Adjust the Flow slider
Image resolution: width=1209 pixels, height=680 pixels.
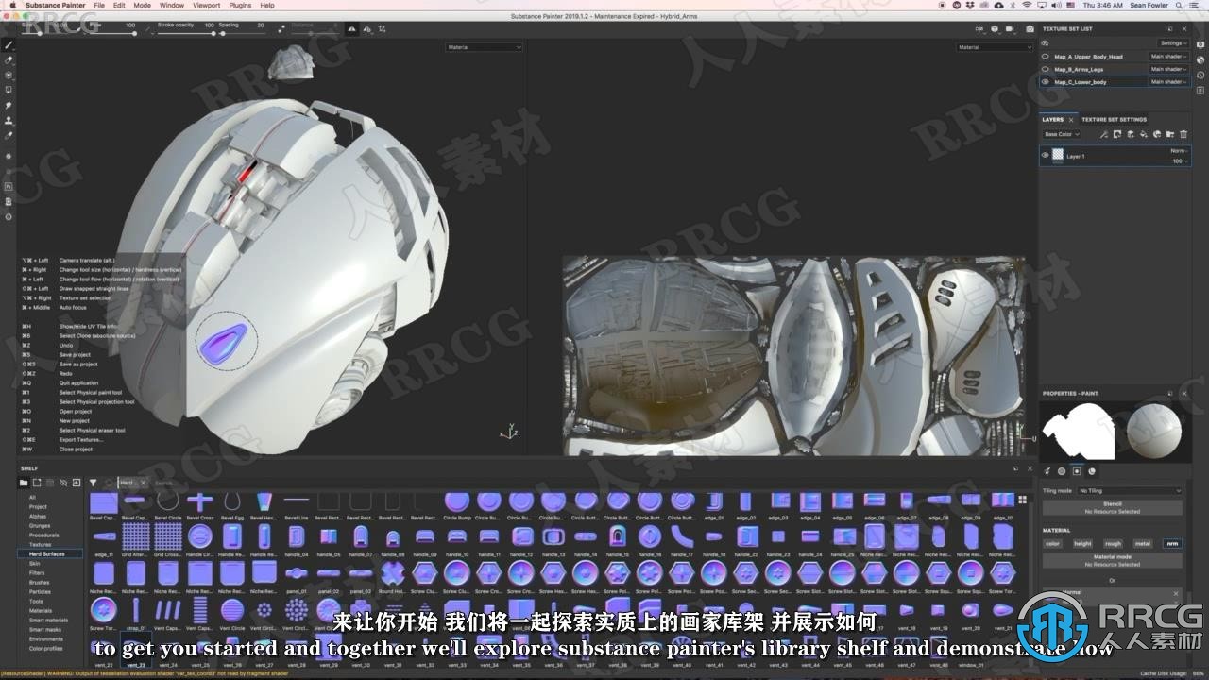click(x=111, y=33)
